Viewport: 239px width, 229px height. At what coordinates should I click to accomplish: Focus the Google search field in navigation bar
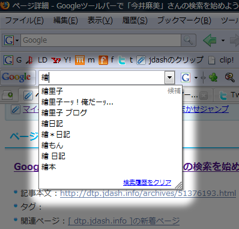101,40
